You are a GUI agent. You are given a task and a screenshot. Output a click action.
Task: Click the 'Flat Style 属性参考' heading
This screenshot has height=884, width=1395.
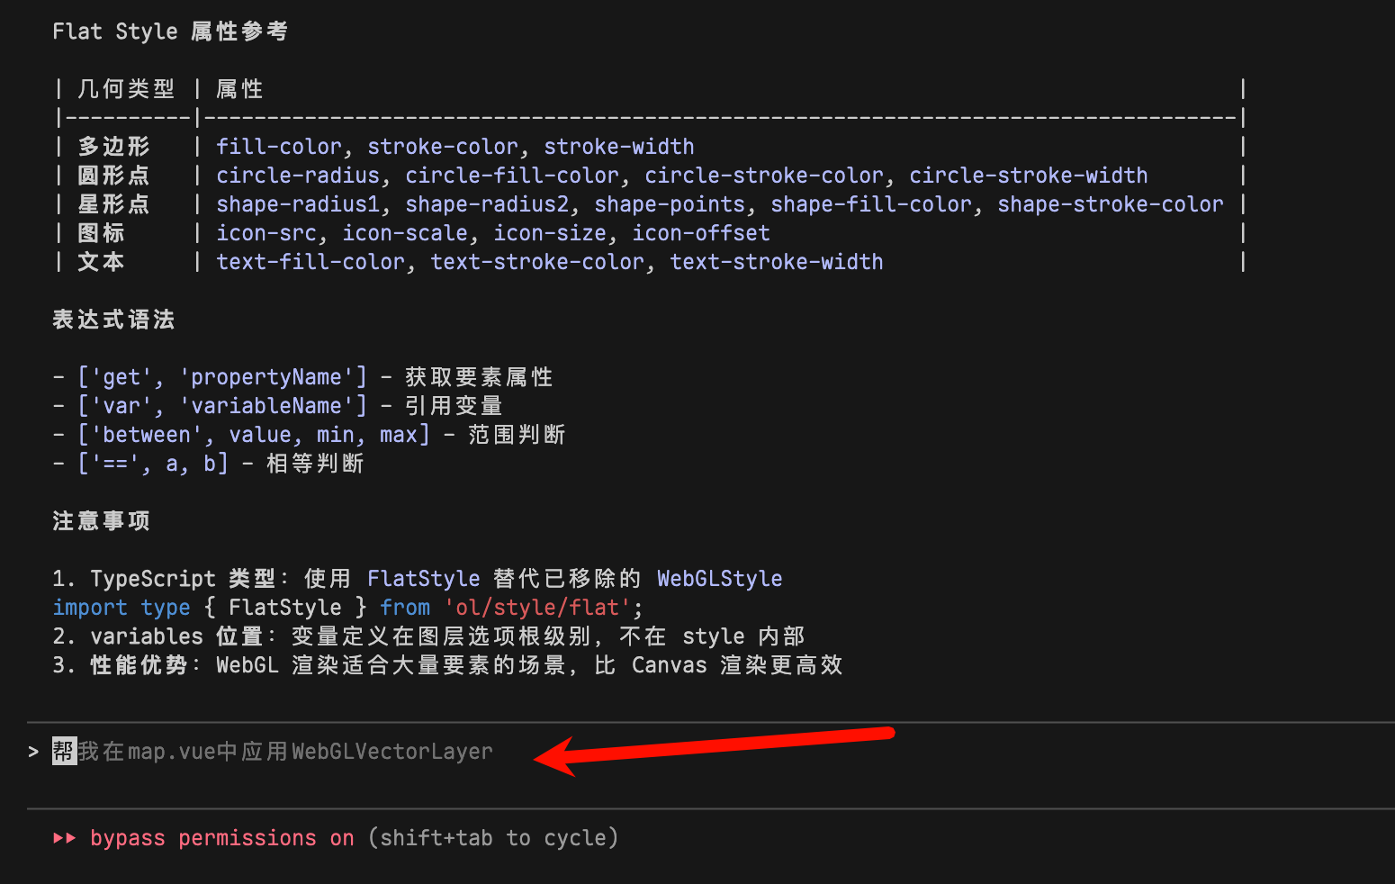(x=170, y=32)
